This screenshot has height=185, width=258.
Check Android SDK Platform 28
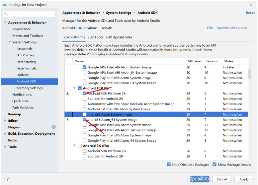coord(84,151)
